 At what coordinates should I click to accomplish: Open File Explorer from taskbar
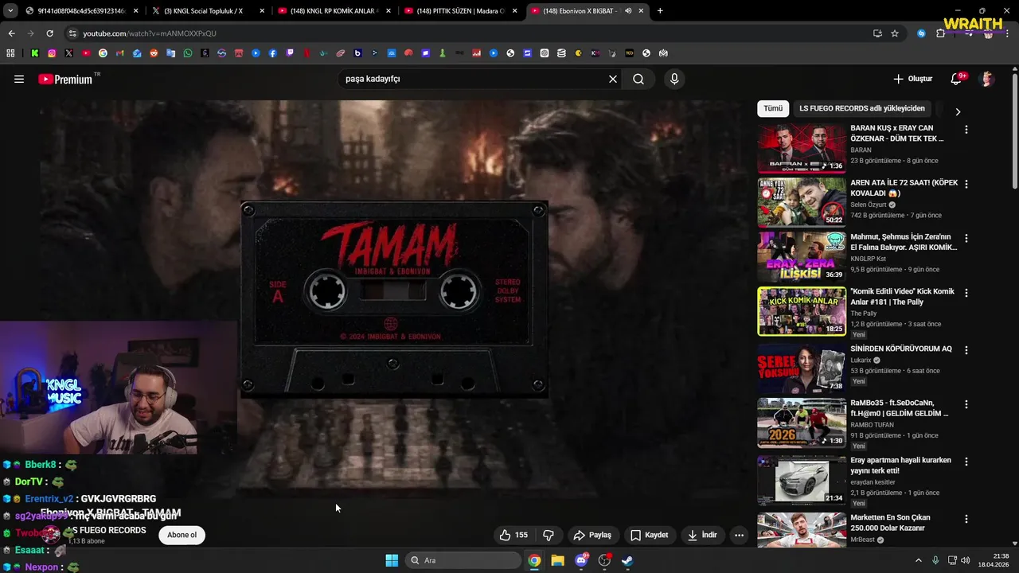click(558, 560)
